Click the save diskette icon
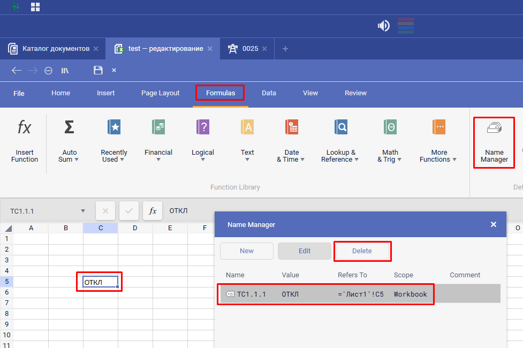523x348 pixels. point(98,70)
